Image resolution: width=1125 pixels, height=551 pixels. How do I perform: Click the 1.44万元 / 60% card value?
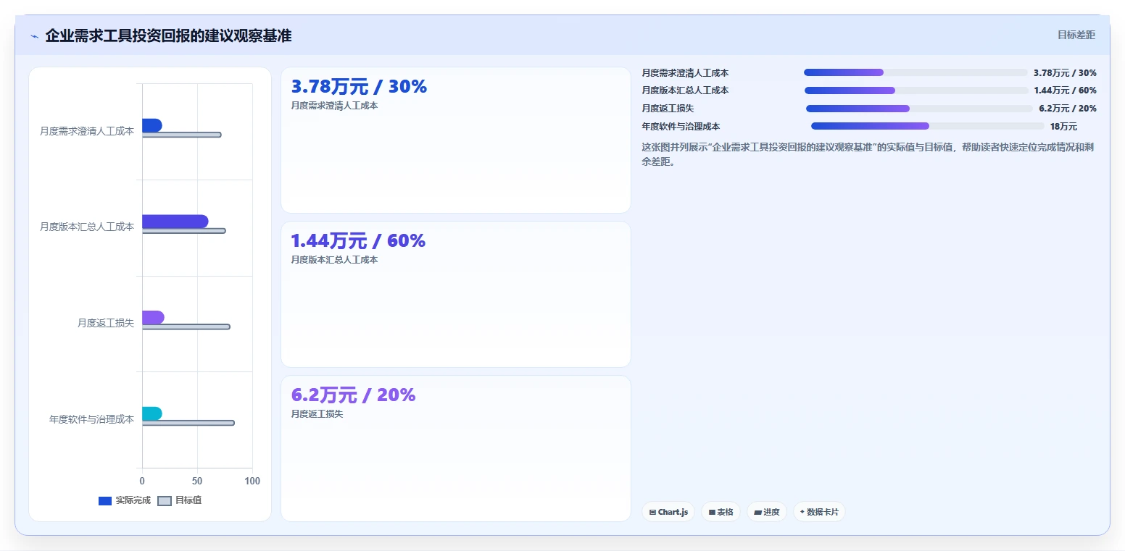coord(358,241)
